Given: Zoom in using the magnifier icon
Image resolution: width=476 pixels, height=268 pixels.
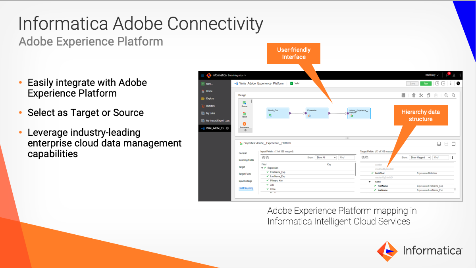Looking at the screenshot, I should point(446,96).
